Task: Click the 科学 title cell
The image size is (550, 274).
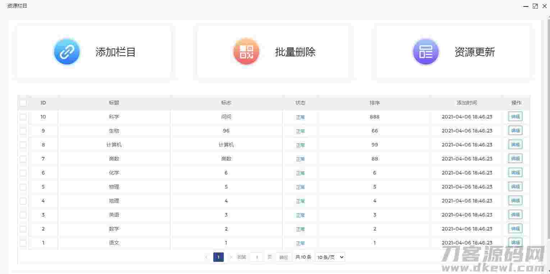Action: tap(114, 117)
